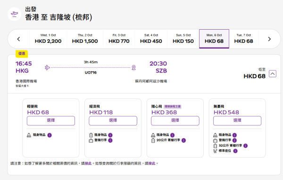Click the 香港 至 吉隆坡 (梳邦) heading
Viewport: 283px width, 180px height.
pyautogui.click(x=58, y=17)
